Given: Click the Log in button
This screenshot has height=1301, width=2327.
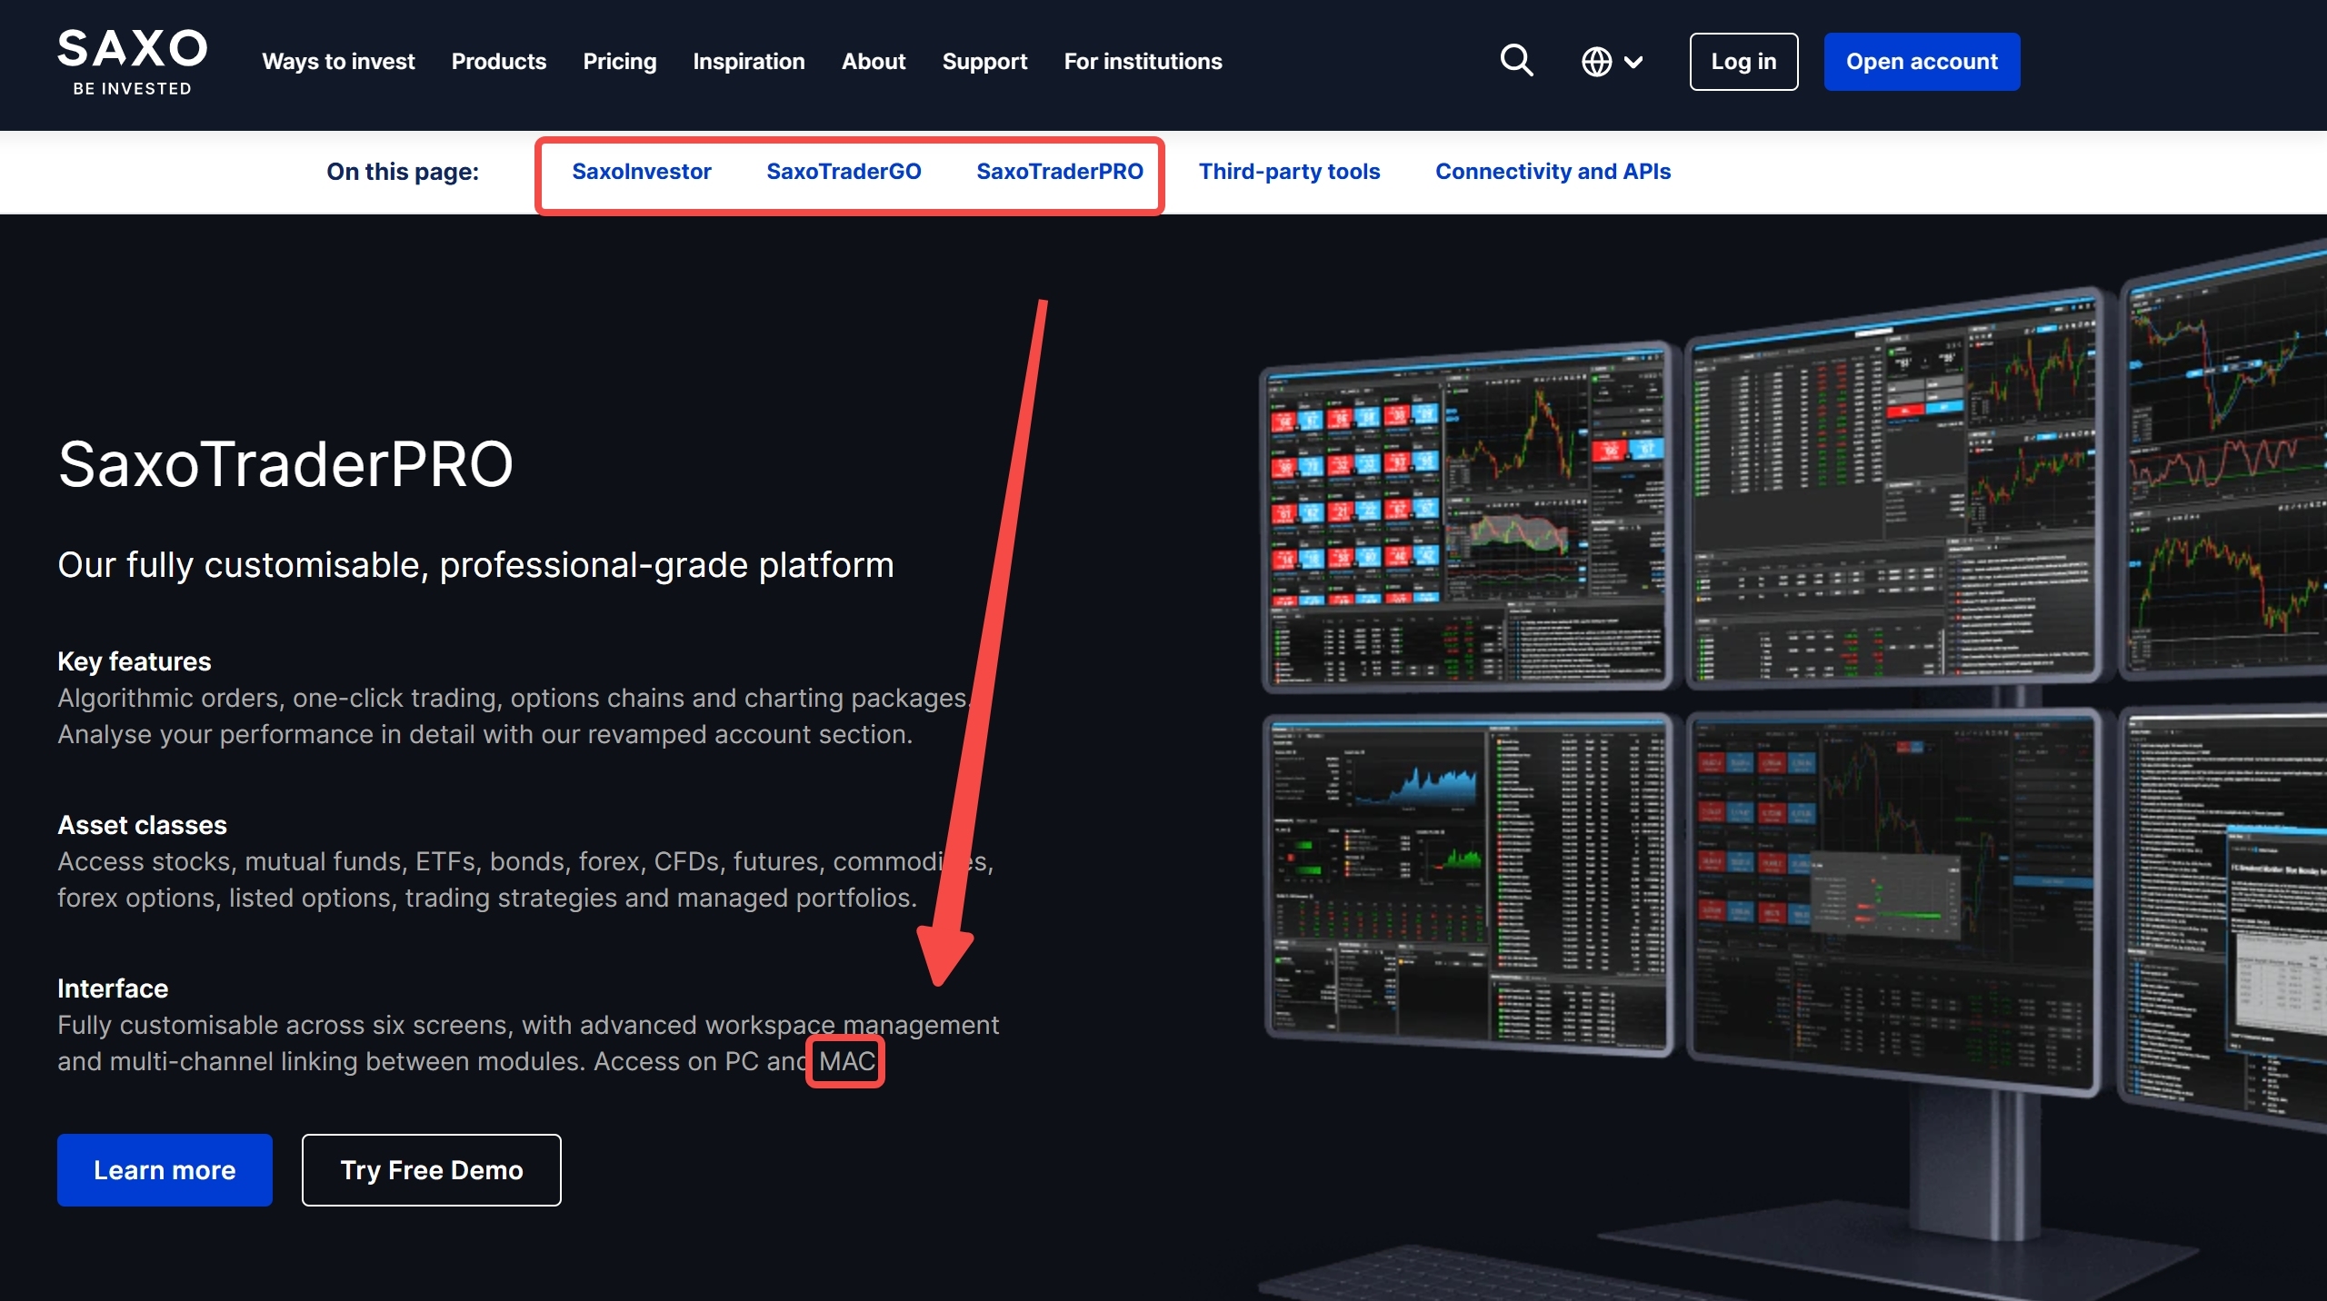Looking at the screenshot, I should pos(1743,62).
